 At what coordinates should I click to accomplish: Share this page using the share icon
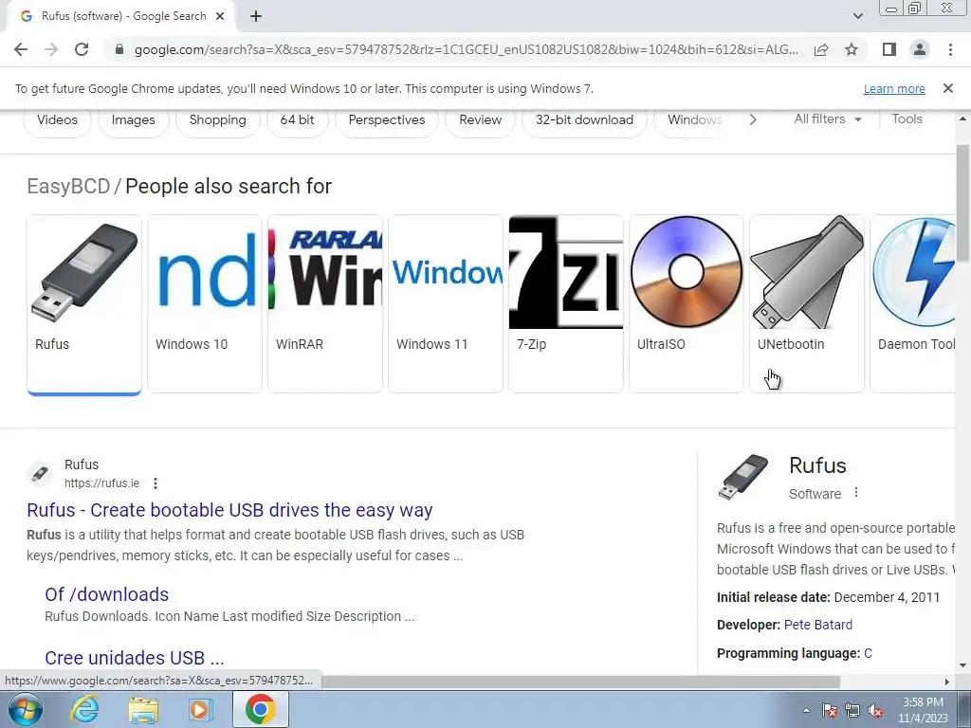point(821,49)
